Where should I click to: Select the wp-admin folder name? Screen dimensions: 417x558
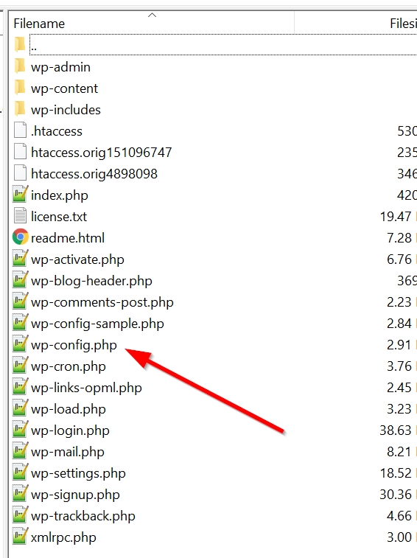point(60,67)
